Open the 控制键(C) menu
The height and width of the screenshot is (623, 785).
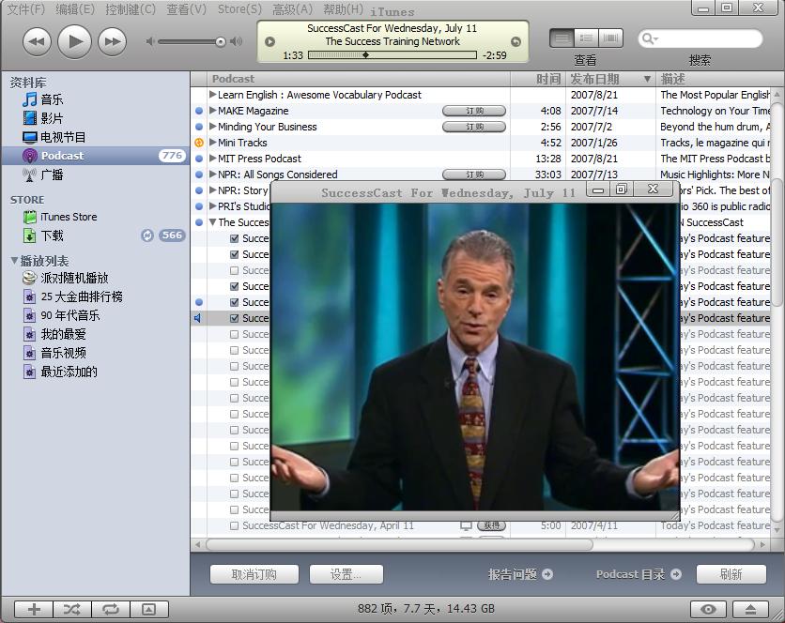click(131, 9)
